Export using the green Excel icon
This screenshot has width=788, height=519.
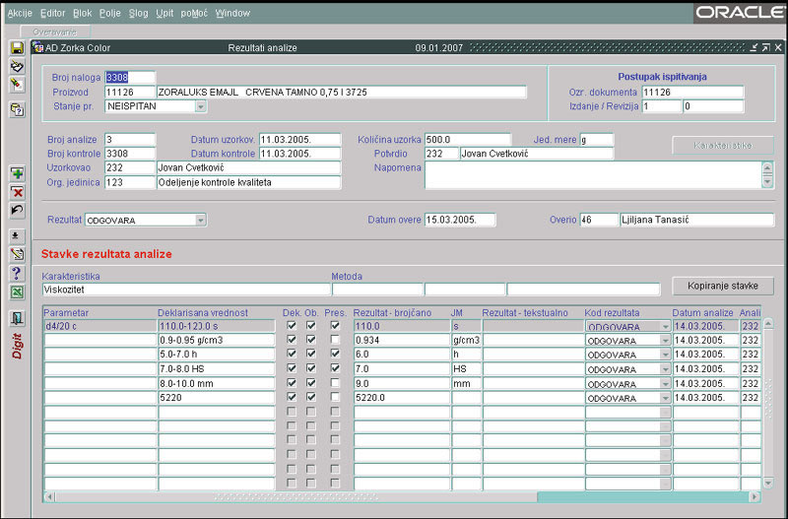pos(18,292)
